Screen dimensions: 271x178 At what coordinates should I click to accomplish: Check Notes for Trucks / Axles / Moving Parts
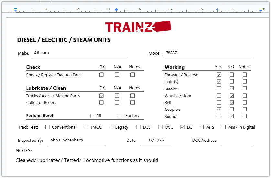pyautogui.click(x=133, y=96)
